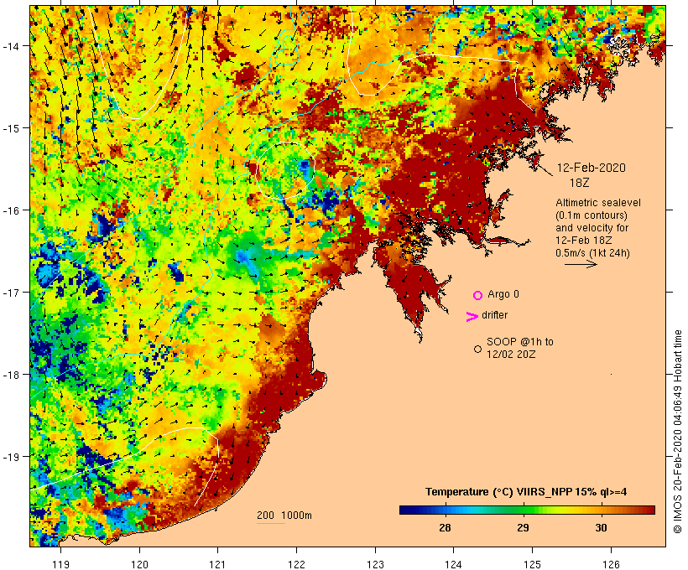688x570 pixels.
Task: Click the latitude label '-15'
Action: click(11, 128)
